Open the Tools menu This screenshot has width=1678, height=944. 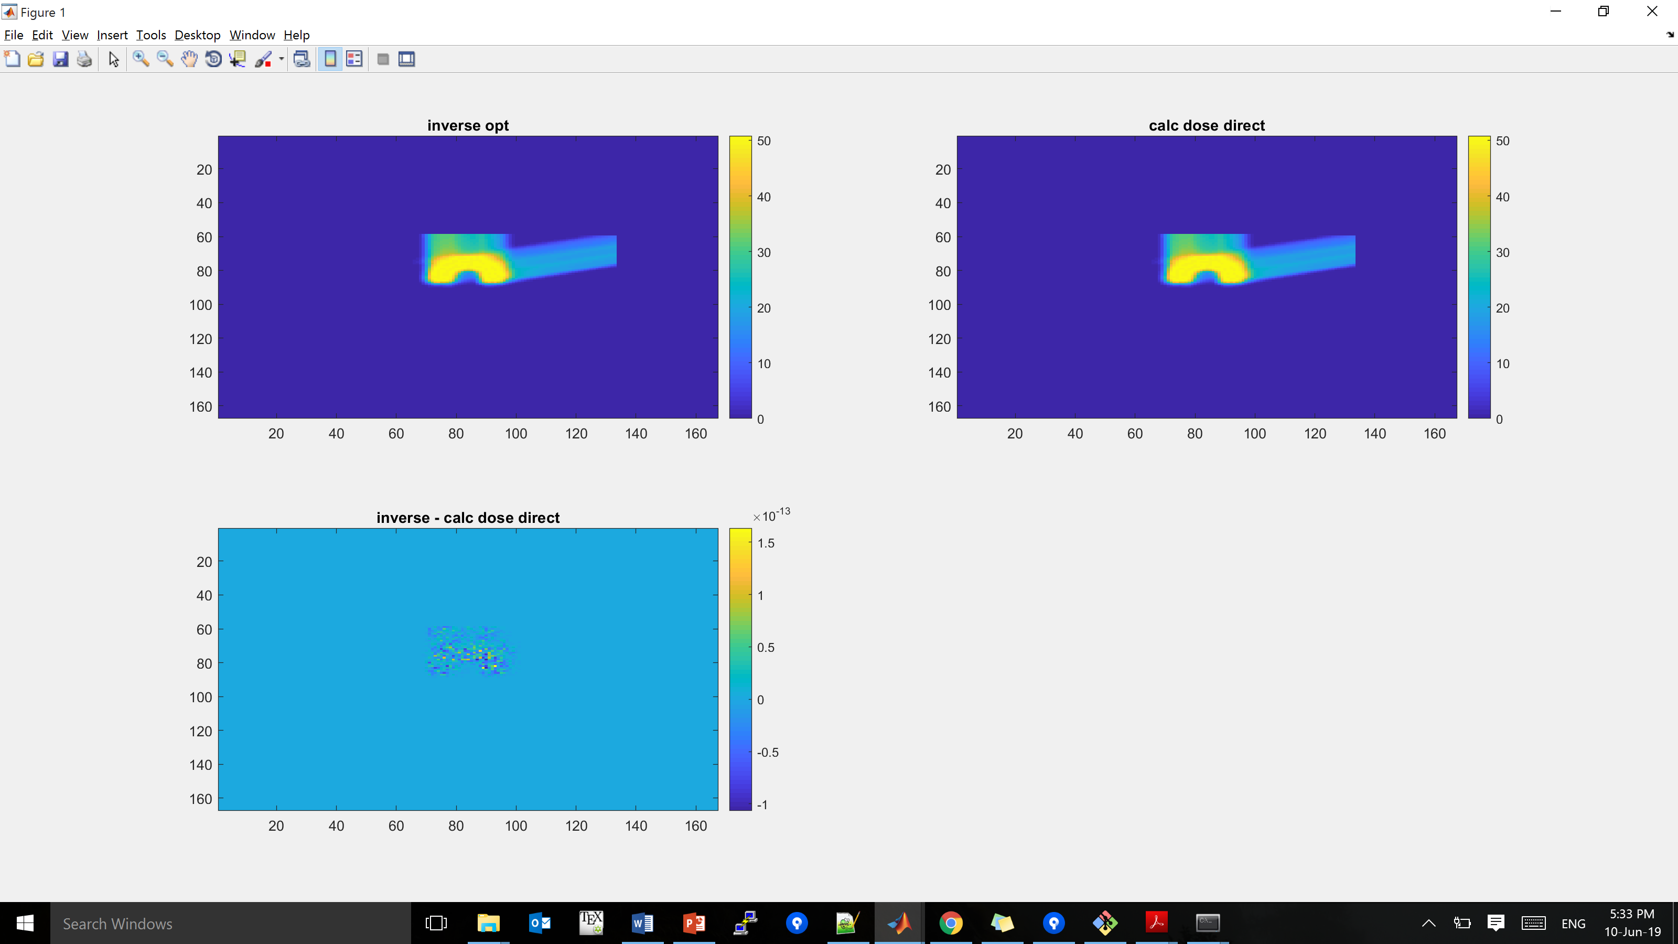(x=150, y=35)
